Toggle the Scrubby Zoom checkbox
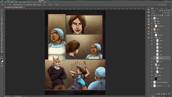The width and height of the screenshot is (172, 97). [34, 5]
